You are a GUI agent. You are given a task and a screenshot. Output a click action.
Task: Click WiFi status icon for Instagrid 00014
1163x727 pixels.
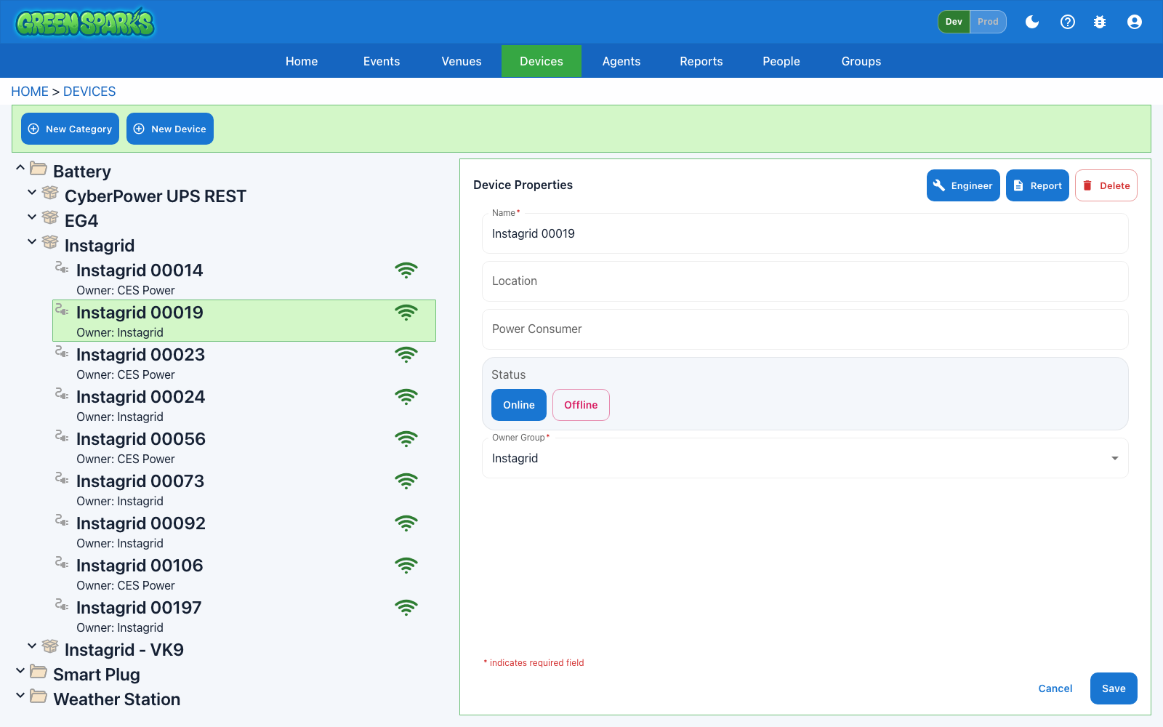(x=406, y=270)
